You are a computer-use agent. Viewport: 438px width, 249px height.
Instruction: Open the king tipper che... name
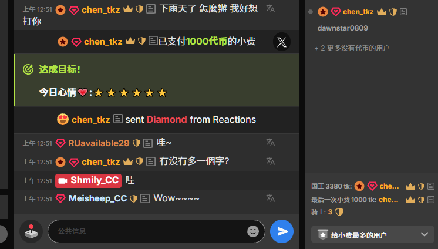tap(389, 186)
